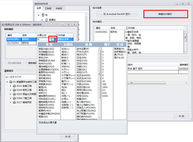Choose function 向下取整(FLOOR)
The width and height of the screenshot is (193, 142).
pos(86,114)
